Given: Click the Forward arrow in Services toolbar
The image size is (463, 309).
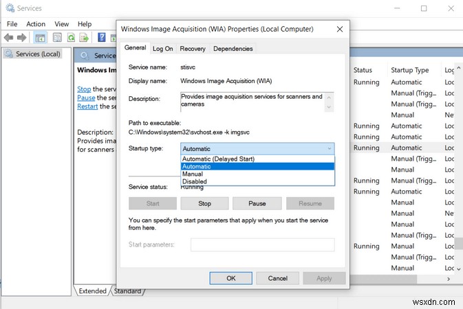Looking at the screenshot, I should tap(21, 38).
